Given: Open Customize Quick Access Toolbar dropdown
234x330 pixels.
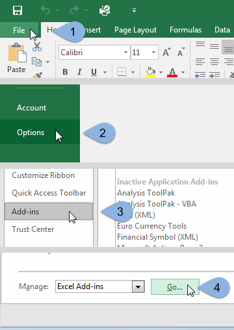Looking at the screenshot, I should (x=135, y=10).
